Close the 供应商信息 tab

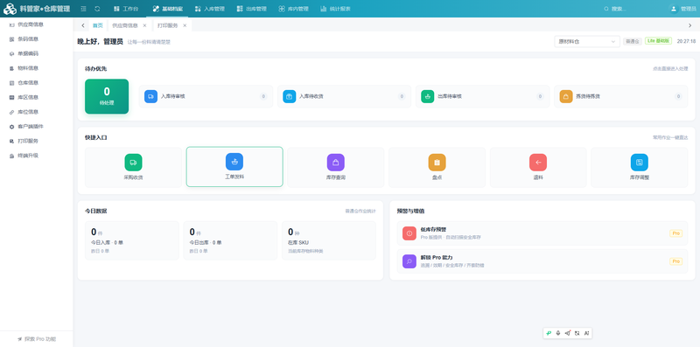click(144, 25)
